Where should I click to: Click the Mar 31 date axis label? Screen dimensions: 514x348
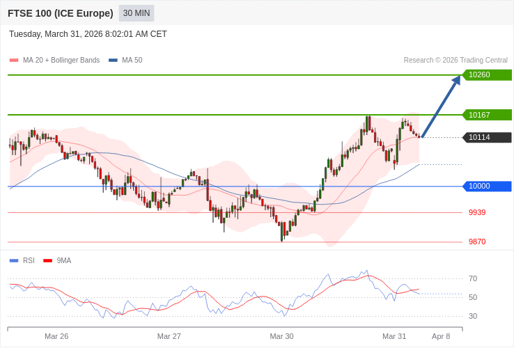(394, 336)
